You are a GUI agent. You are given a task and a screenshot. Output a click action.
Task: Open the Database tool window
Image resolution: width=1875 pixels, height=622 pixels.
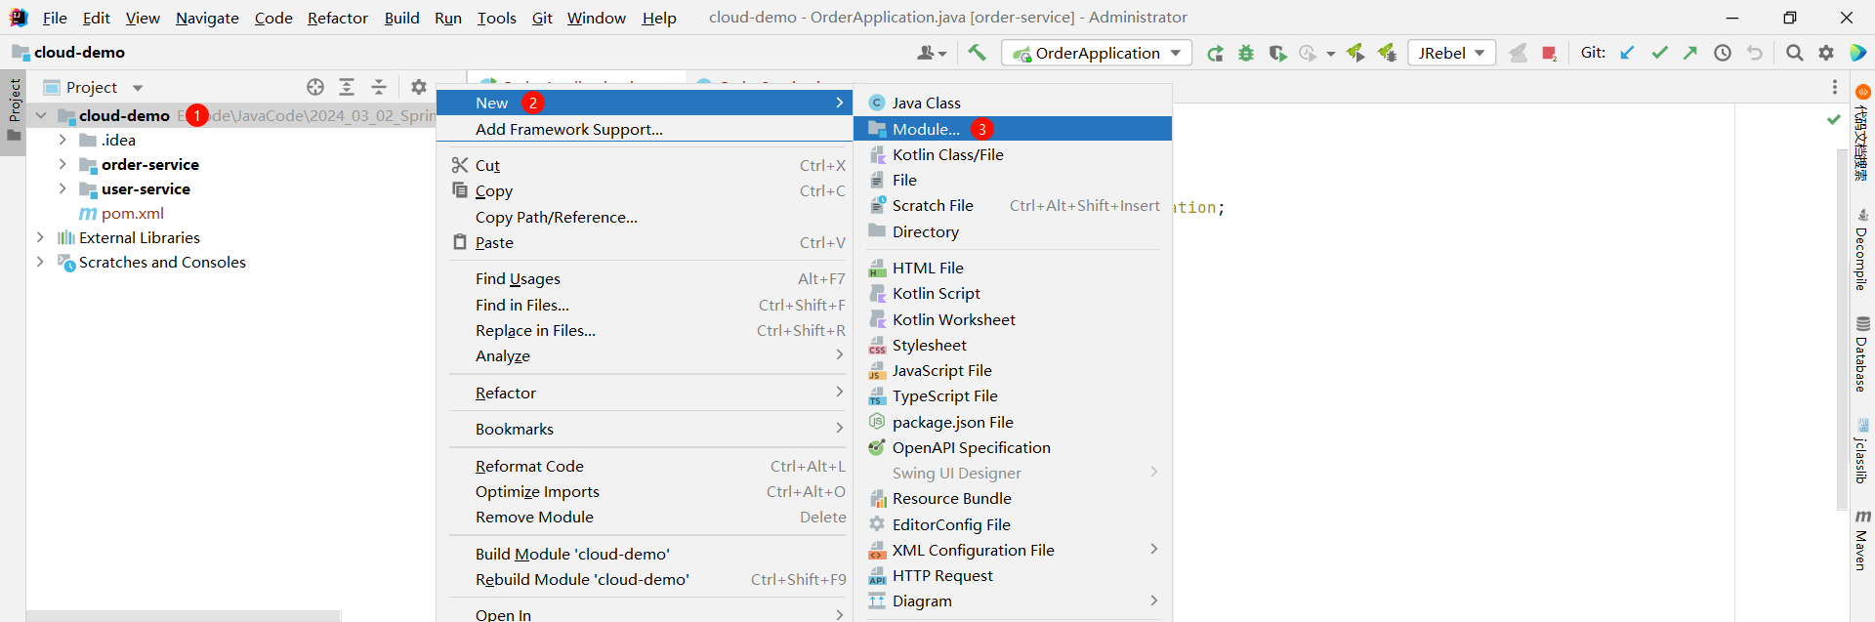(x=1862, y=353)
